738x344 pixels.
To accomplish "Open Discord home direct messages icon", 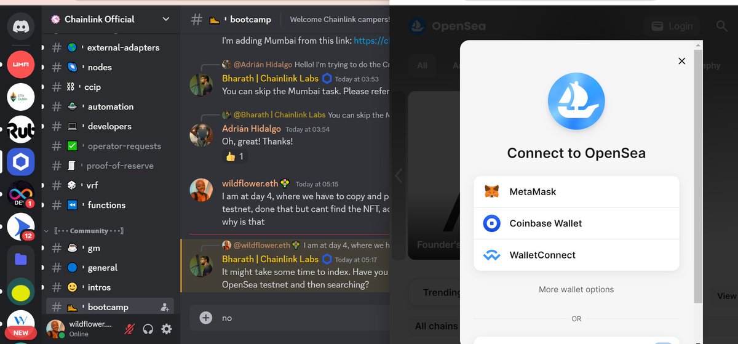I will [x=21, y=26].
